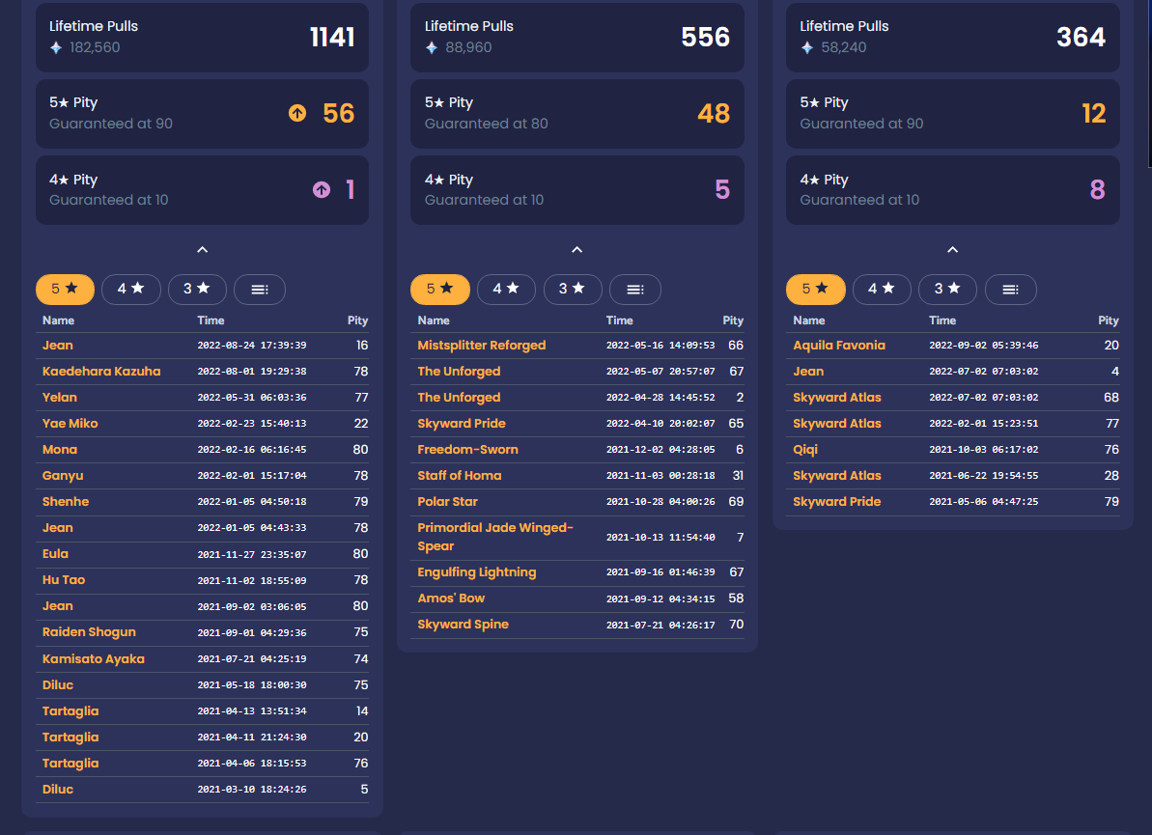The height and width of the screenshot is (835, 1152).
Task: Click the 5★ pity value 48
Action: point(714,113)
